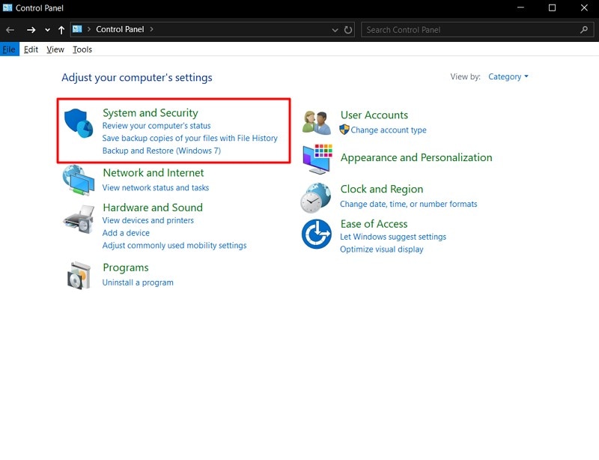
Task: Click the Hardware and Sound printer icon
Action: pos(78,218)
